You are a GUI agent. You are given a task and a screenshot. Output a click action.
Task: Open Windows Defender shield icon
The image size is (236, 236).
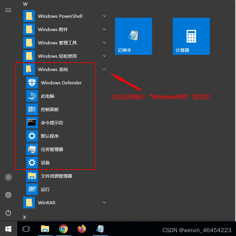(32, 83)
